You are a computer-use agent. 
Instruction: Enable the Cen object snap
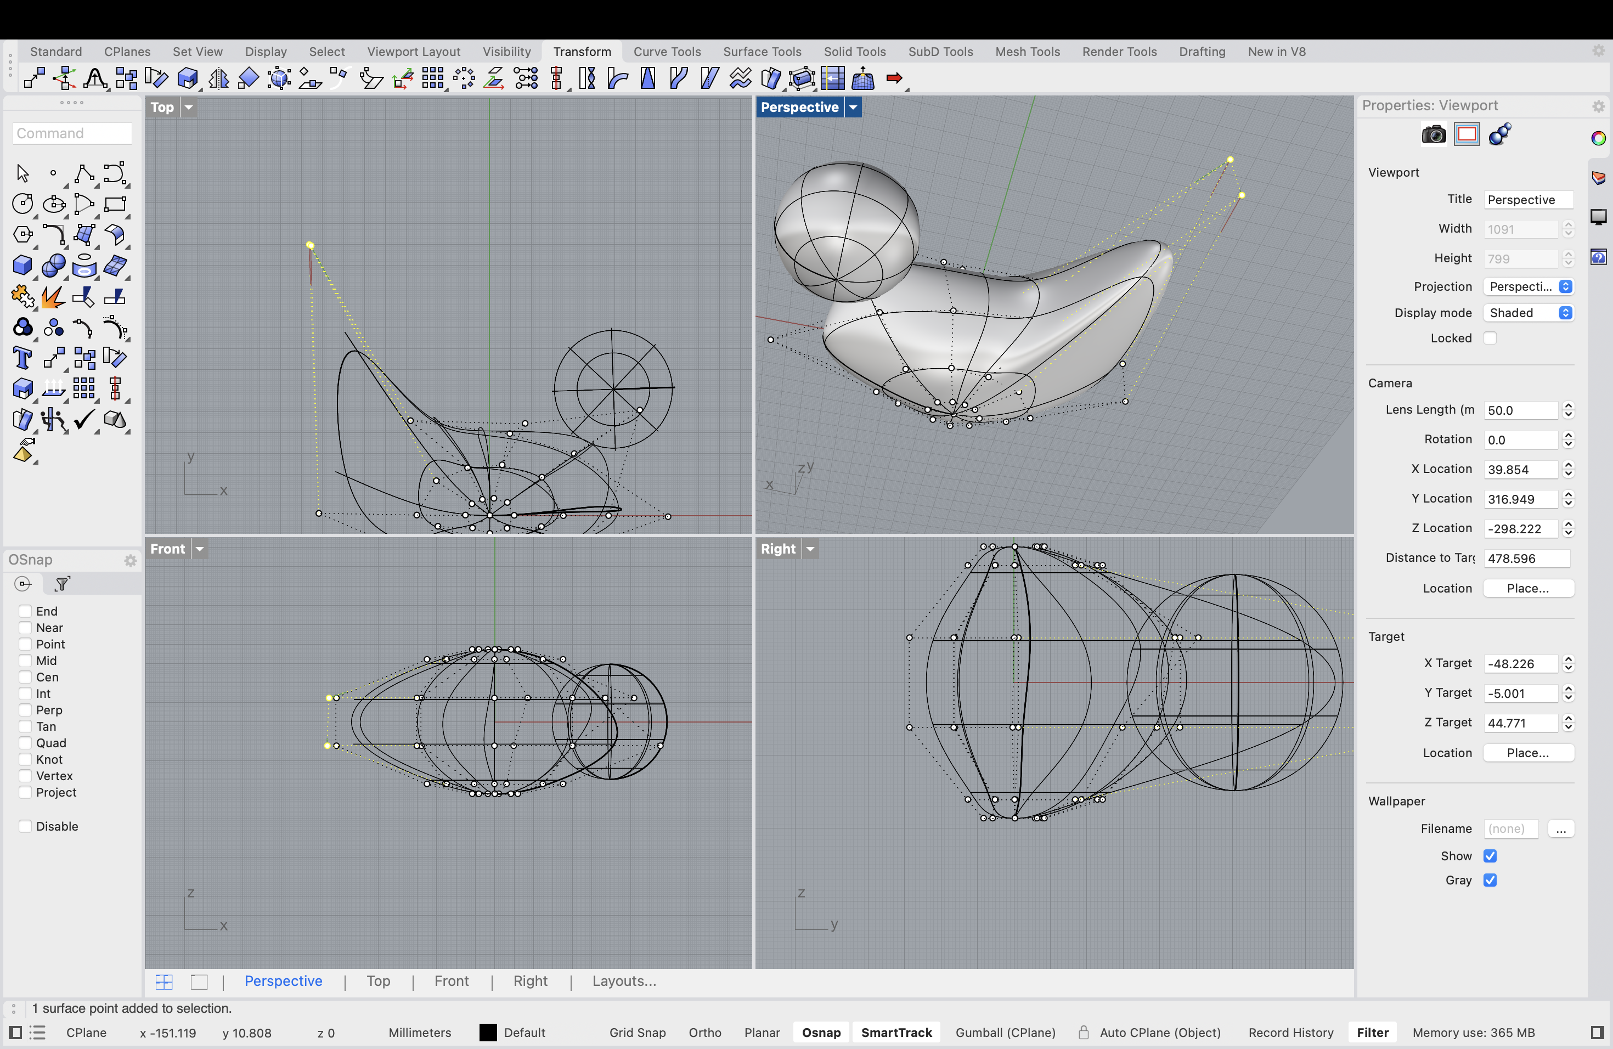(x=25, y=677)
